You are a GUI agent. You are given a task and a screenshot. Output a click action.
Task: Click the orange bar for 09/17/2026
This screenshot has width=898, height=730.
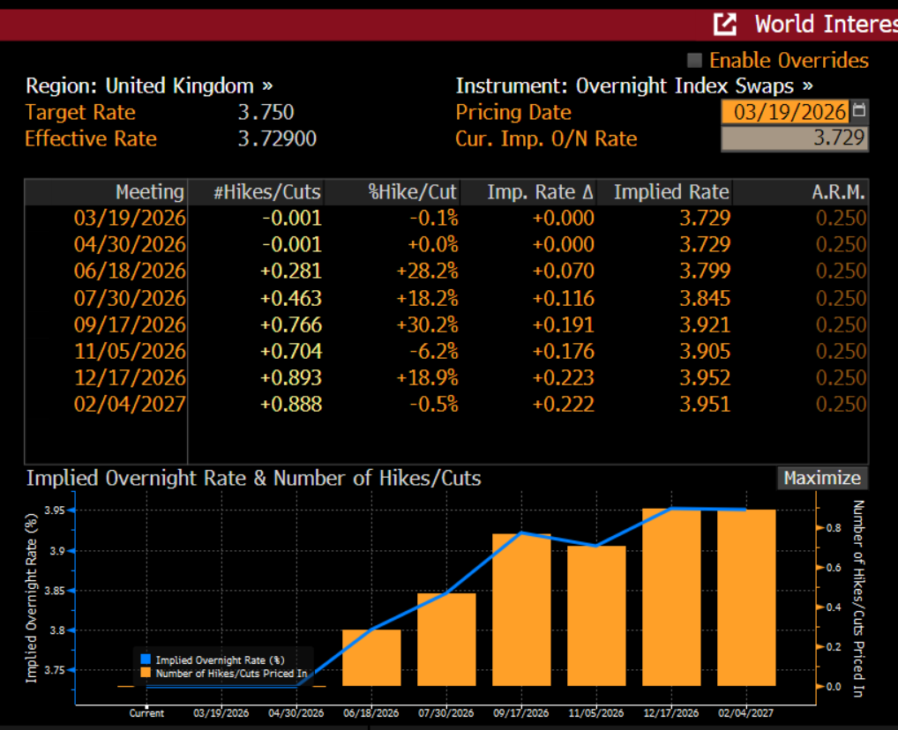[x=521, y=610]
